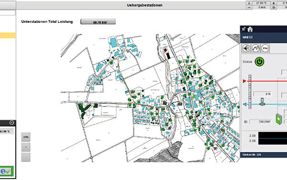Click the valve symbol on blue line

point(262,102)
